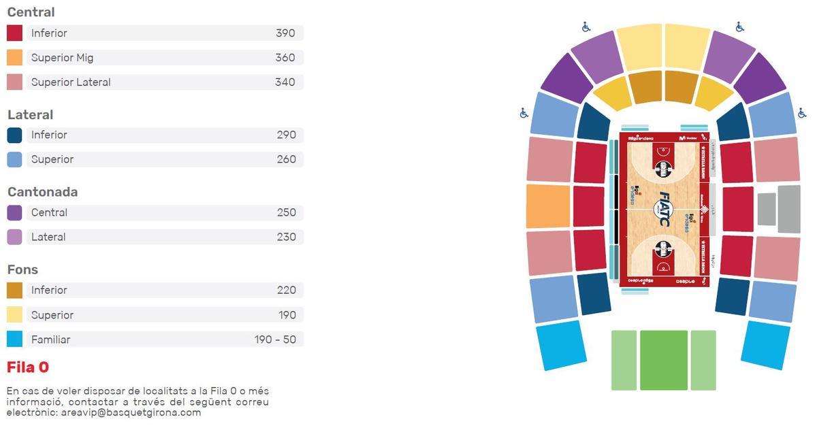Select the Lateral Superior 260 price row
Screen dimensions: 817x426
coord(163,160)
